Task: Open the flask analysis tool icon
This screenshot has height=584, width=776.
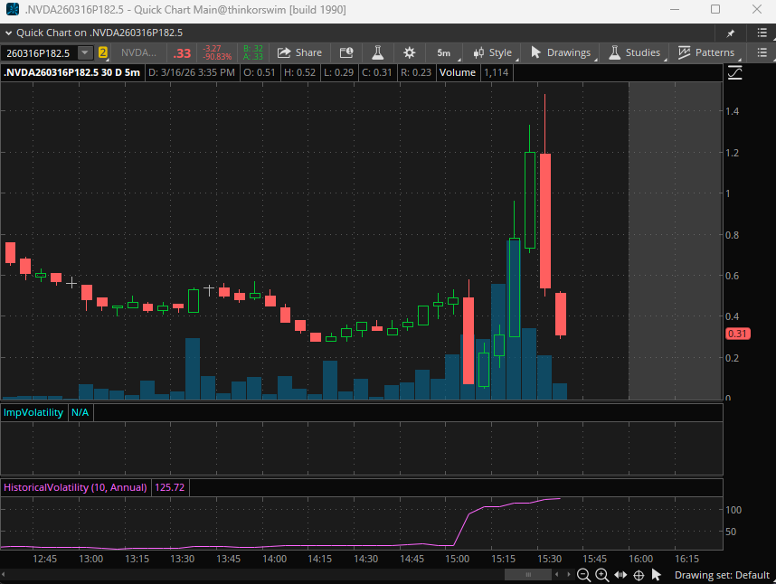Action: pyautogui.click(x=378, y=52)
